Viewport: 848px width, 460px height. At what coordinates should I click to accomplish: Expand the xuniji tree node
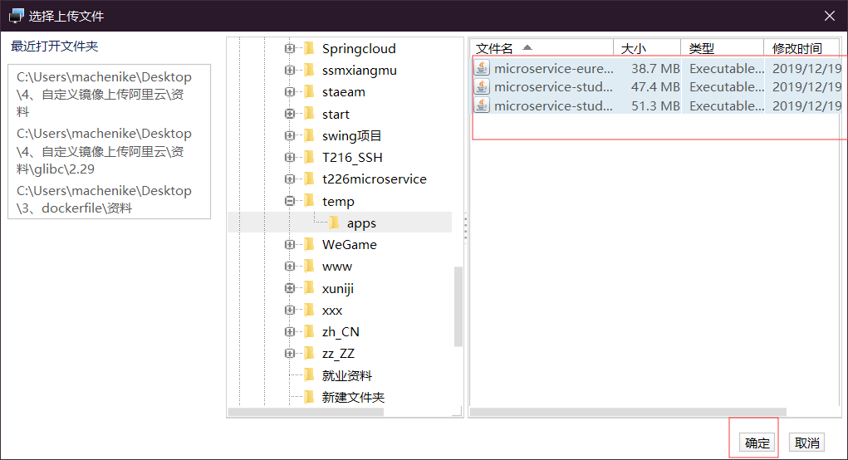point(290,288)
